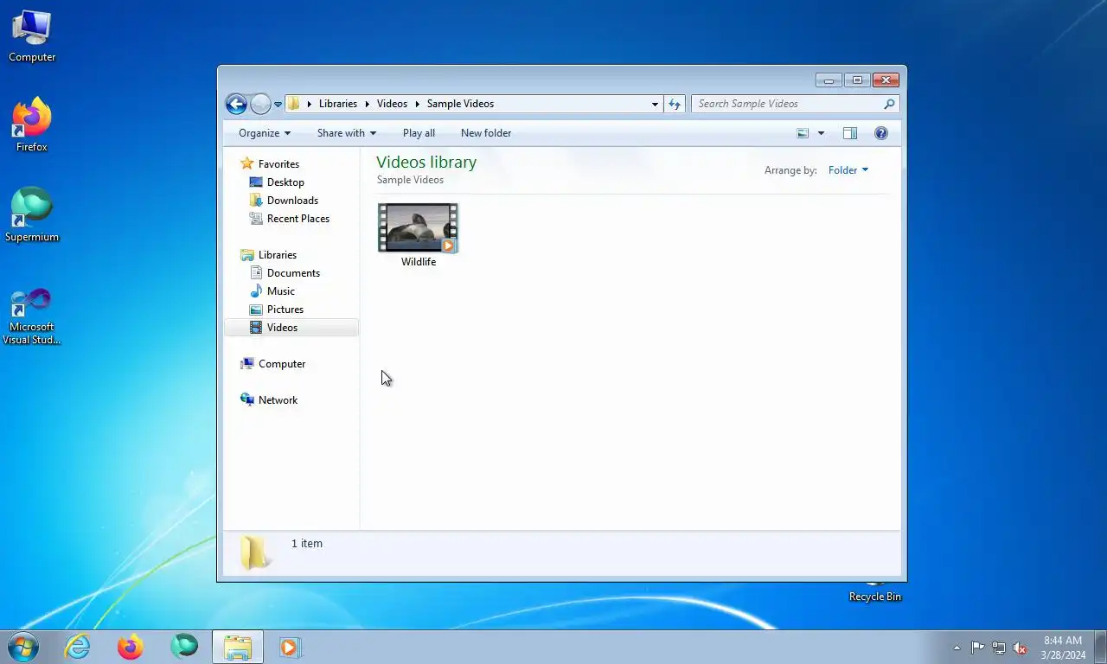Screen dimensions: 1107x664
Task: Select Network in the navigation pane
Action: point(278,400)
